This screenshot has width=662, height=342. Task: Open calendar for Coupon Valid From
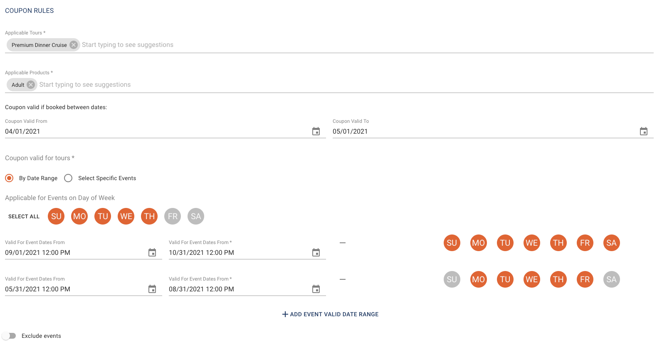pos(316,131)
